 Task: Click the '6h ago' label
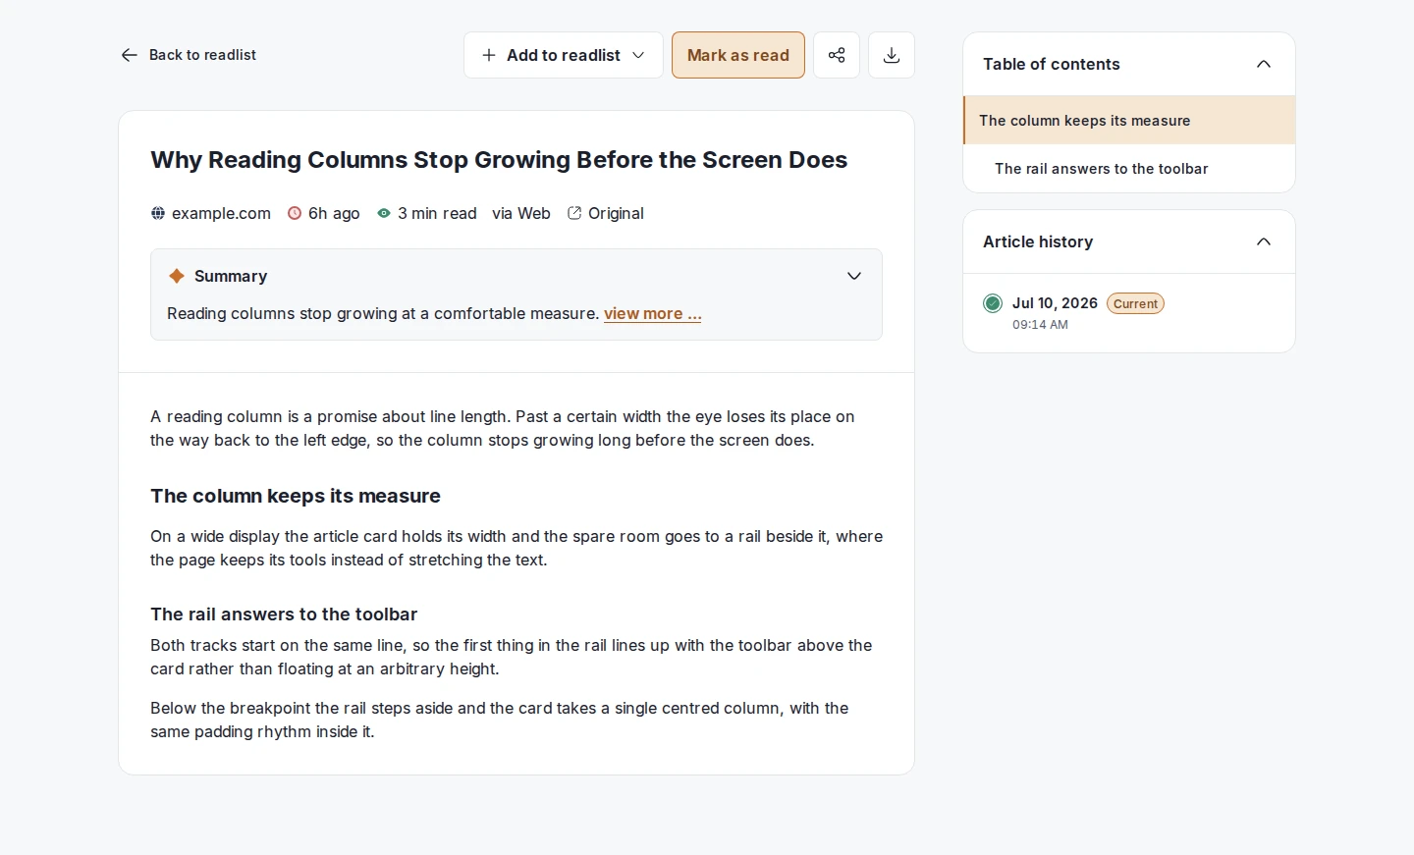coord(334,213)
